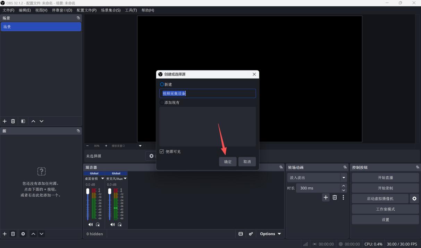Open 帮助(H) menu
This screenshot has height=248, width=421.
point(148,10)
